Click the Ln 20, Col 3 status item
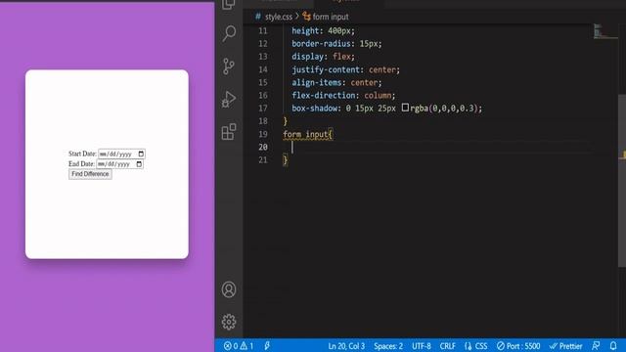Screen dimensions: 626x352 [x=346, y=346]
